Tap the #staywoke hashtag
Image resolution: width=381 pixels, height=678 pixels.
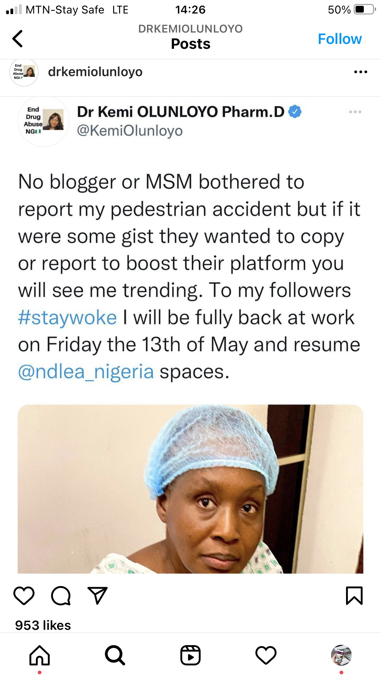point(67,318)
